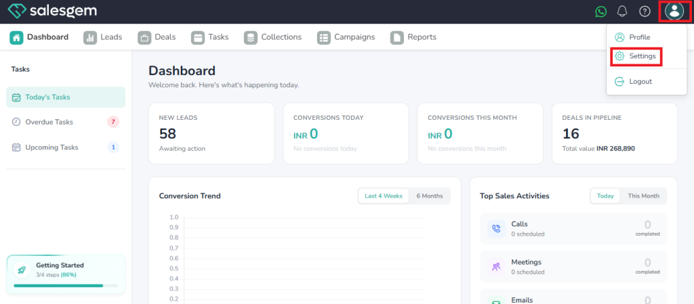This screenshot has height=304, width=694.
Task: Click the Top Sales Activities heading
Action: point(515,196)
